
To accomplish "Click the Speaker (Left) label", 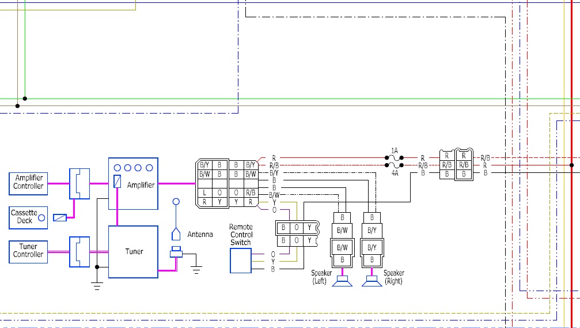I will (321, 277).
